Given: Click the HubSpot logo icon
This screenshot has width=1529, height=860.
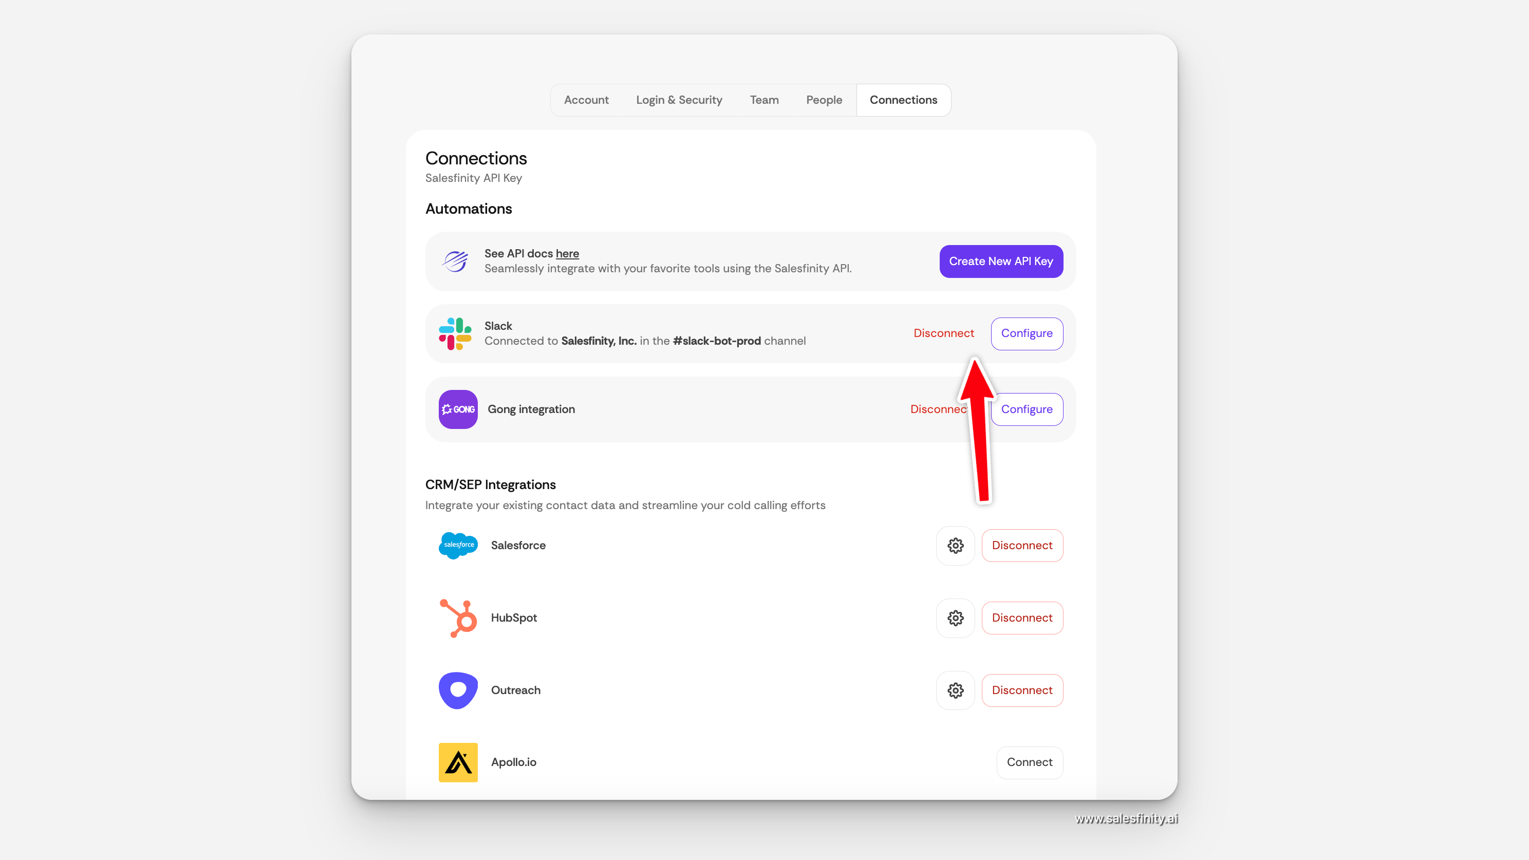Looking at the screenshot, I should [458, 618].
